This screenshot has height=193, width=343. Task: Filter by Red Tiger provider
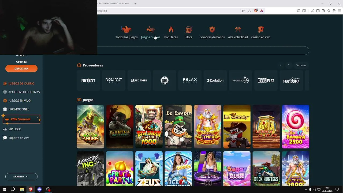tap(139, 80)
